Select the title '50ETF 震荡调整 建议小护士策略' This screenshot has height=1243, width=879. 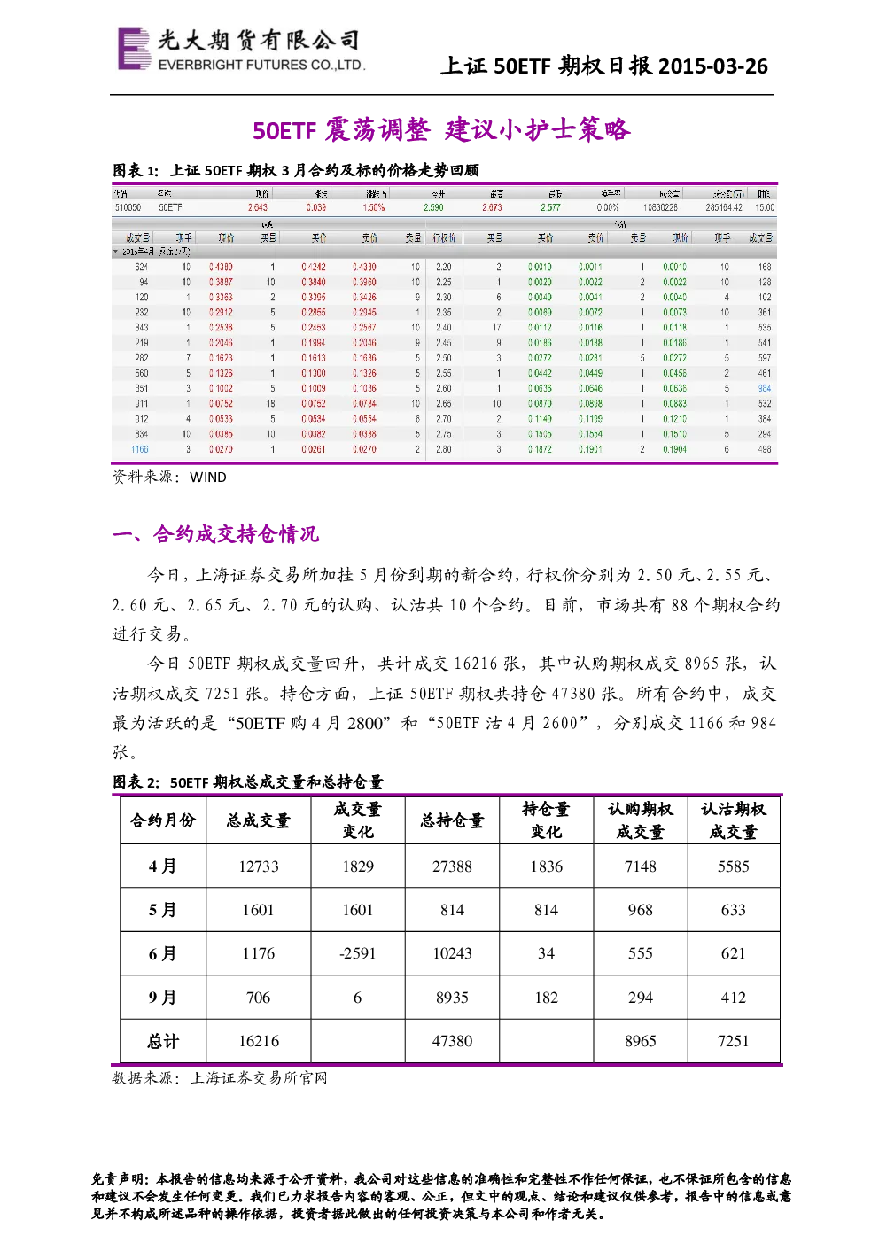tap(441, 129)
